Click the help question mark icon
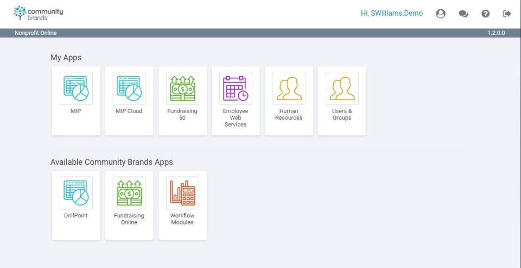 point(485,14)
